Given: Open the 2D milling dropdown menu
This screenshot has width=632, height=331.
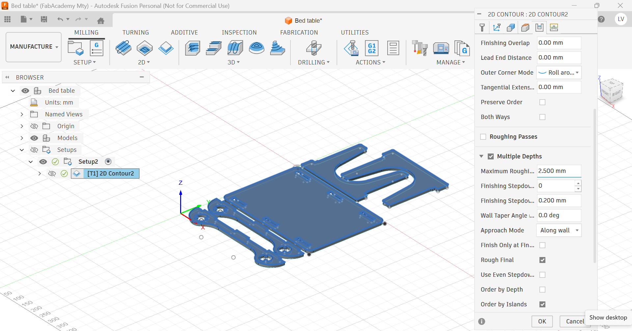Looking at the screenshot, I should pos(144,62).
